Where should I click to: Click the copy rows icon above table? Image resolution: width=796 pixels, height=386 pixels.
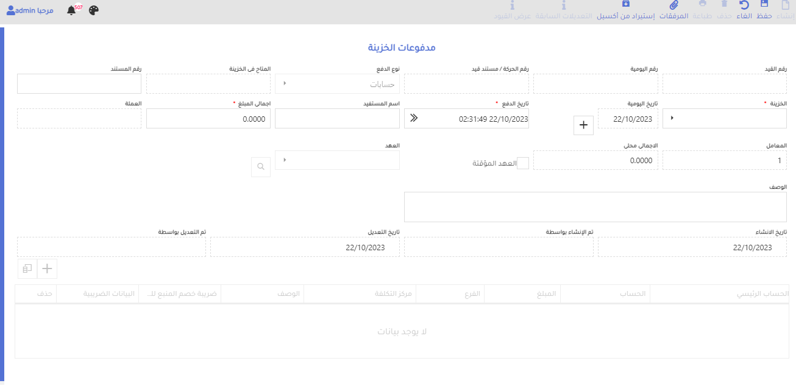[x=27, y=268]
